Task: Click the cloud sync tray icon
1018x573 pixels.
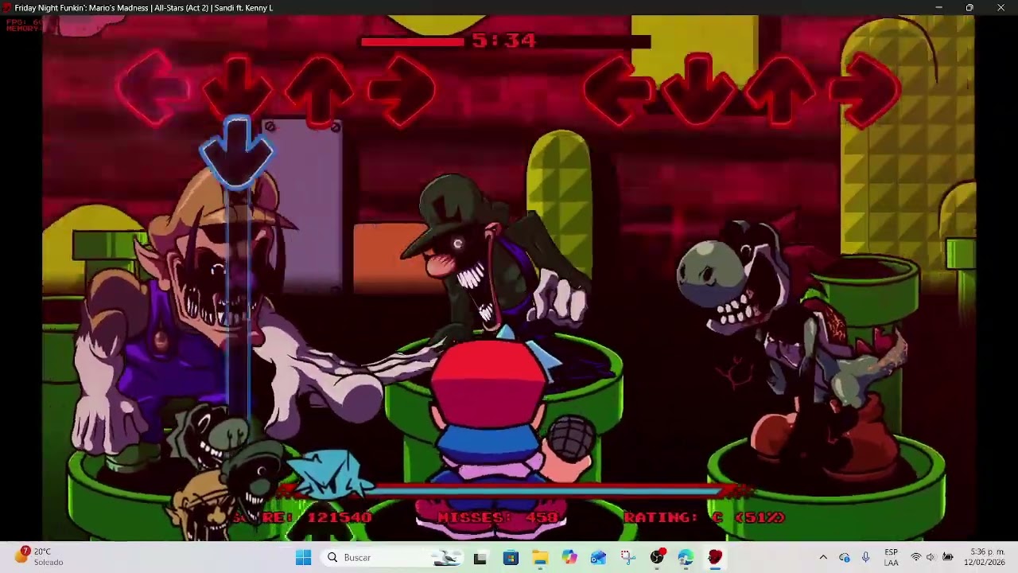Action: pyautogui.click(x=845, y=558)
